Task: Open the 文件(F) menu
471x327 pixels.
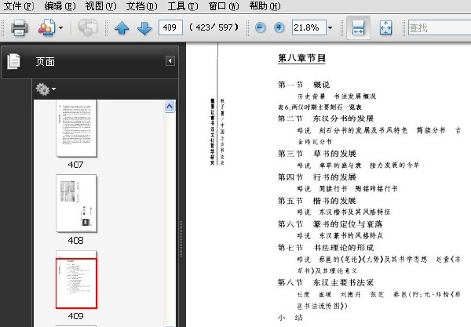Action: click(18, 6)
